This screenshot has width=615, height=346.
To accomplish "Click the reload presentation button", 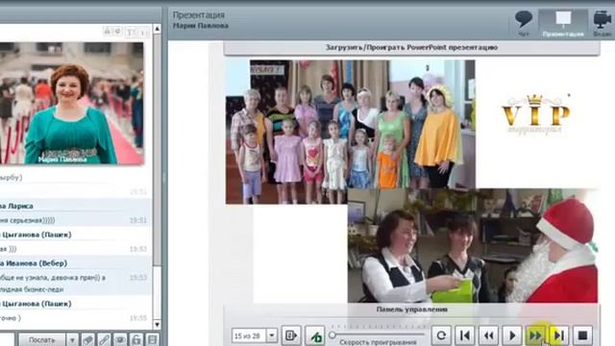I will 441,335.
